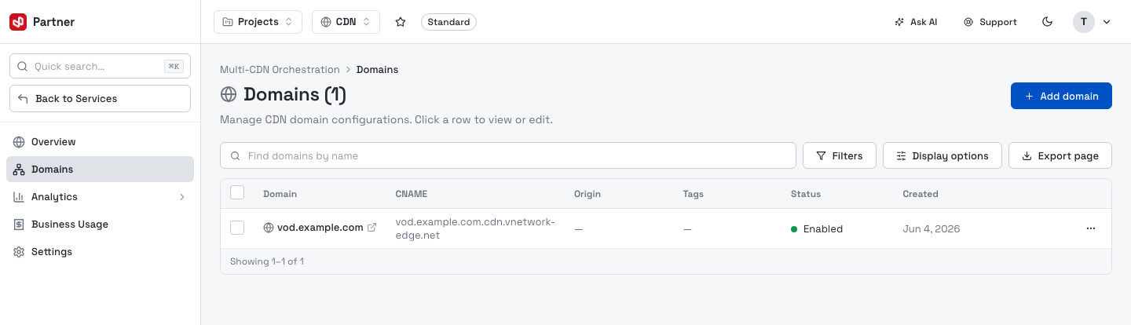The height and width of the screenshot is (325, 1131).
Task: Open the CDN service dropdown
Action: pos(346,22)
